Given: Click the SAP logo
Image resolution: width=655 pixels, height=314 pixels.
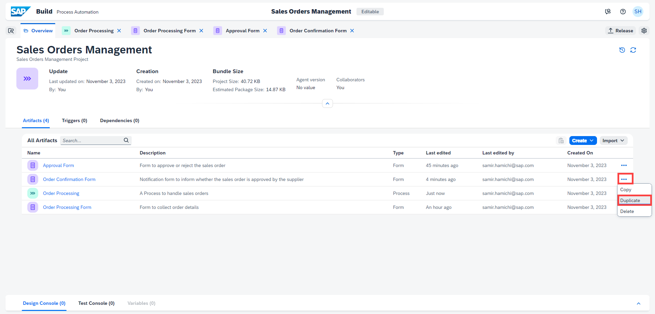Looking at the screenshot, I should click(20, 11).
